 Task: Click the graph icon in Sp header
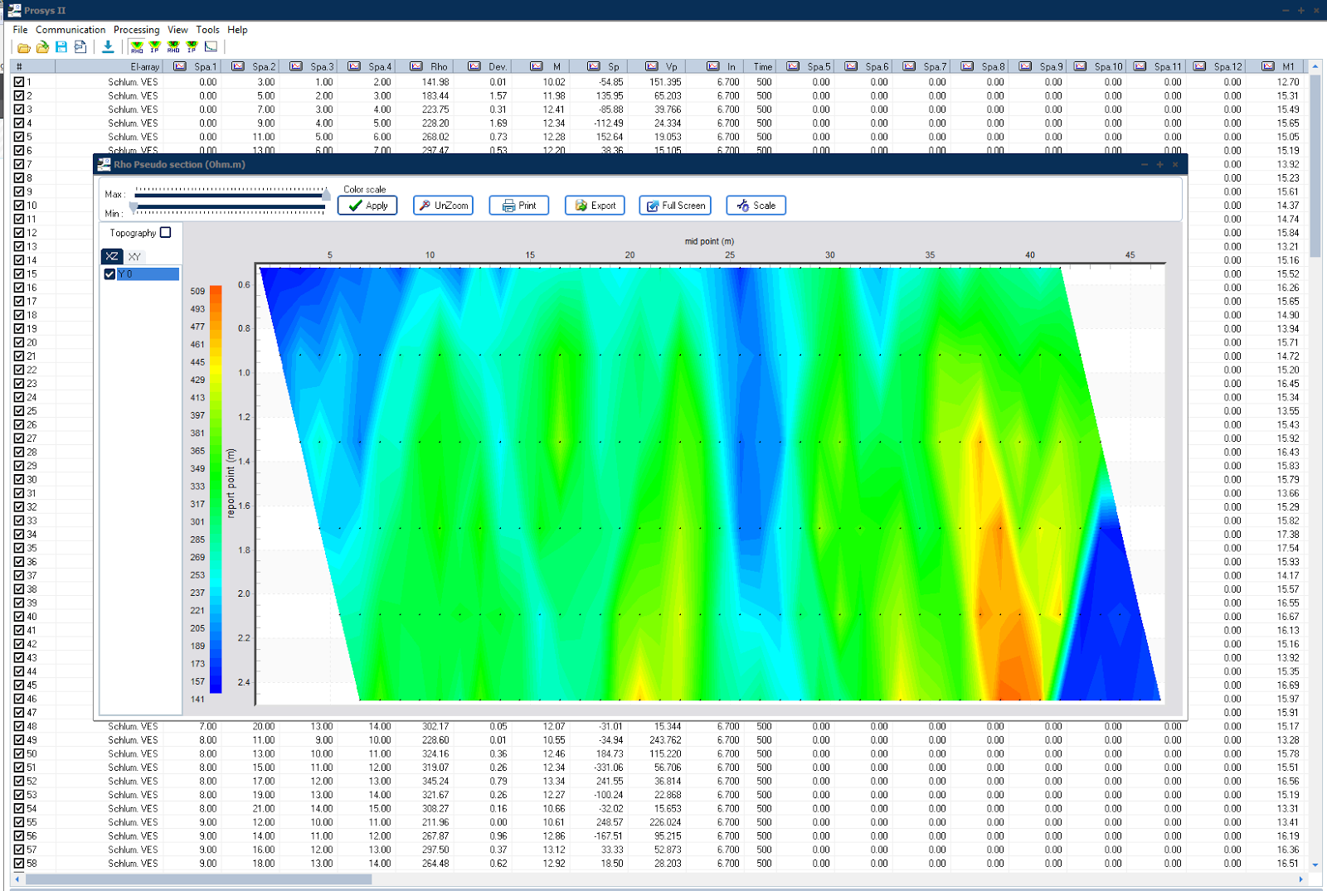pos(594,66)
